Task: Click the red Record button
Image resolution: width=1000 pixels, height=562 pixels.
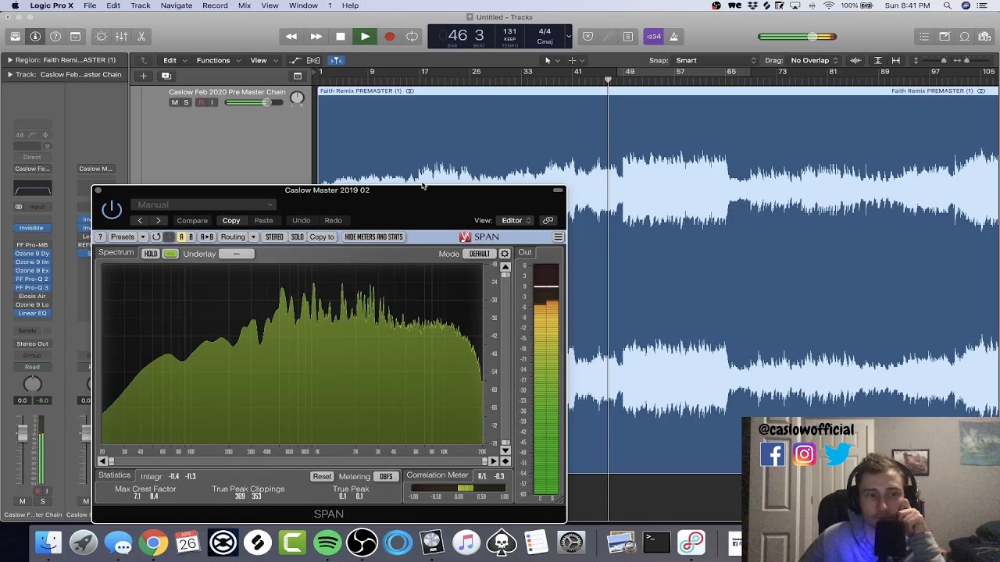Action: point(389,36)
